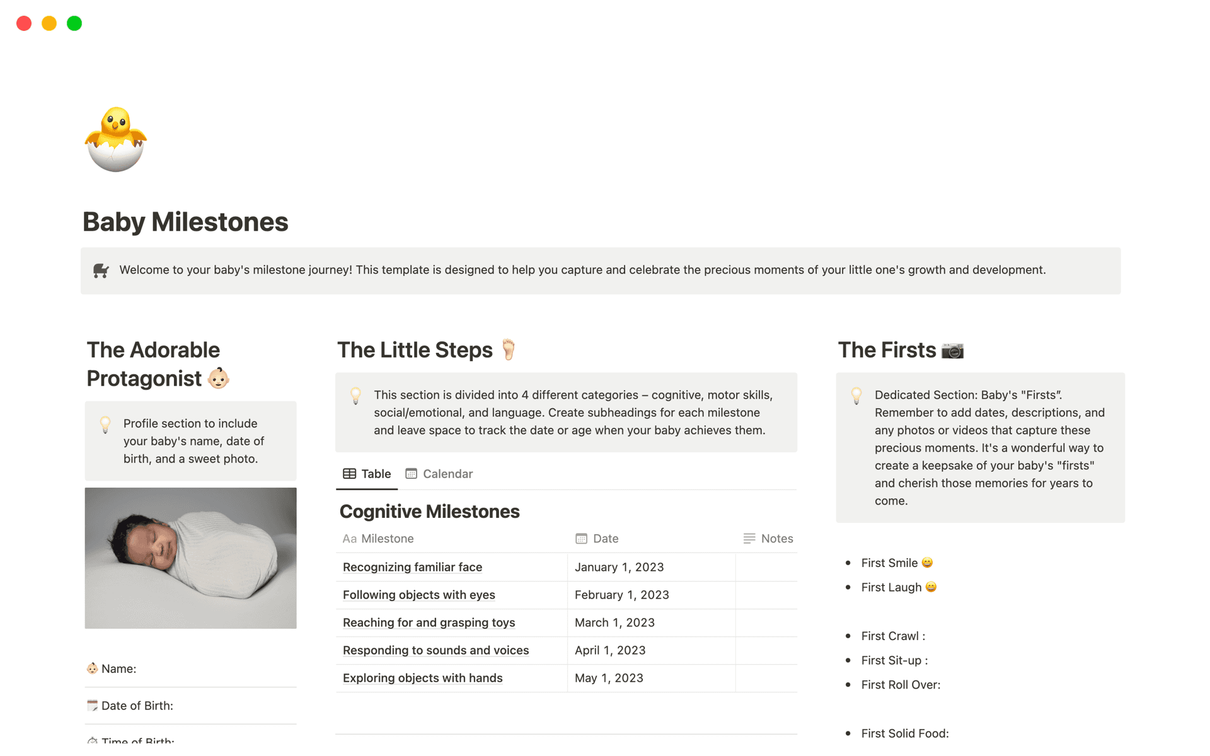Click the camera emoji beside The Firsts

[x=952, y=350]
